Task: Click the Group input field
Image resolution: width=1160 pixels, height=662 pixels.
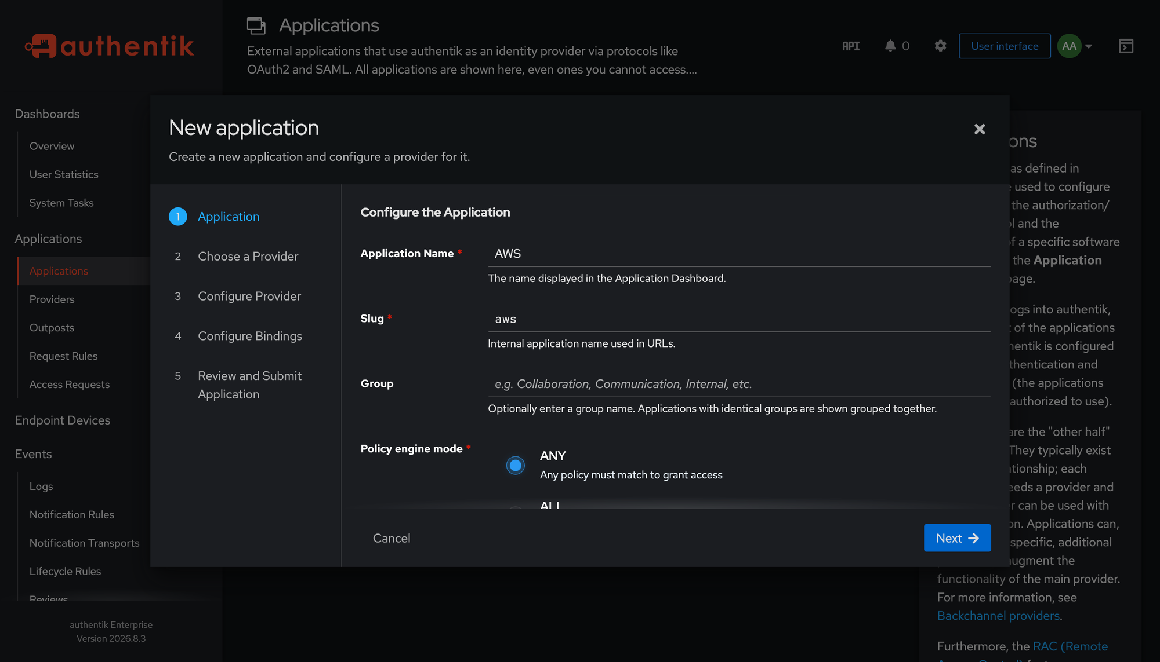Action: click(739, 384)
